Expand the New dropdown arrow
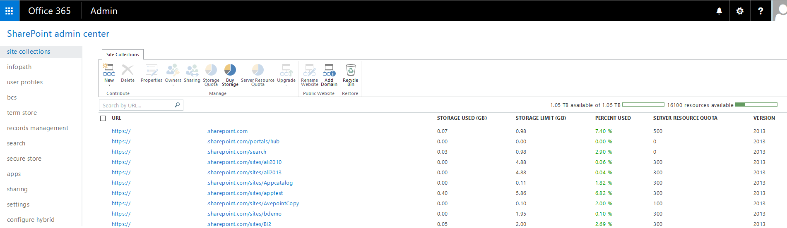Screen dimensions: 787x228 pos(109,85)
